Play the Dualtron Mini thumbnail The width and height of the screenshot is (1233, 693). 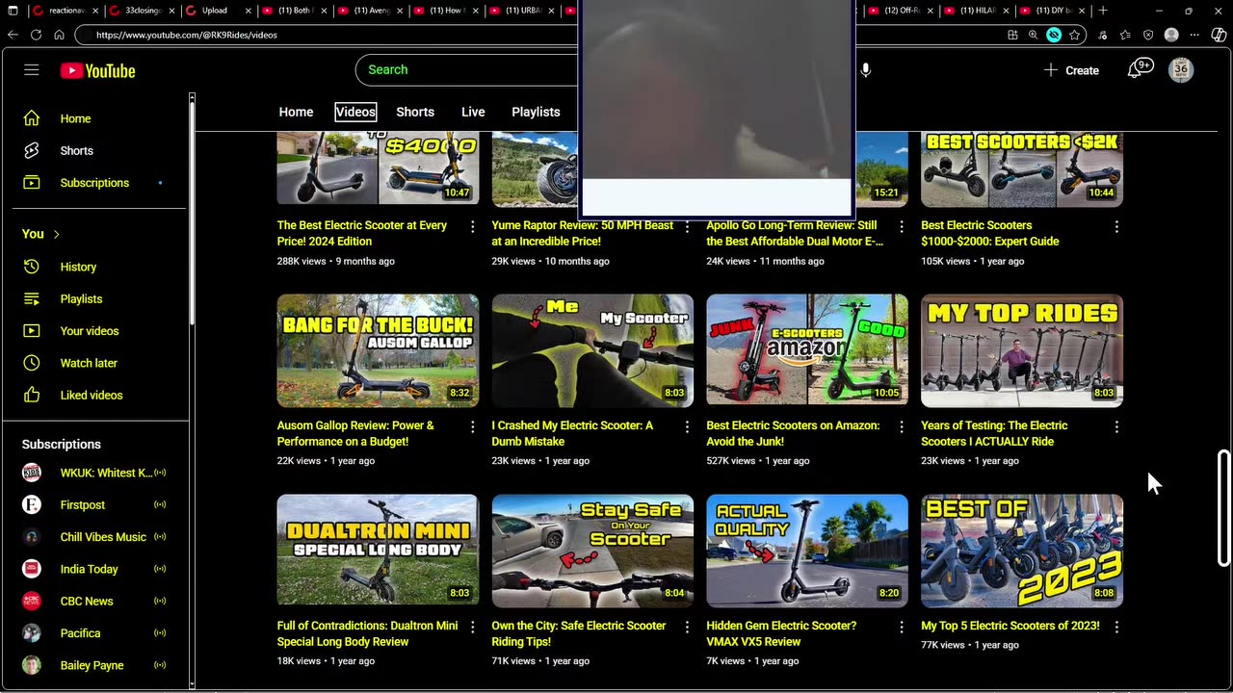point(378,551)
